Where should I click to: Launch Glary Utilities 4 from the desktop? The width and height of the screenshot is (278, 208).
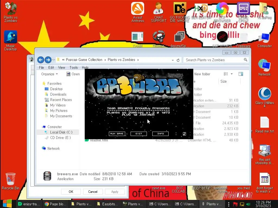pyautogui.click(x=264, y=97)
